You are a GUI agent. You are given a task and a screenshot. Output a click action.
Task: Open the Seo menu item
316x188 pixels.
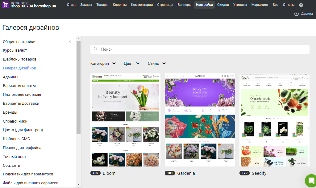point(276,5)
